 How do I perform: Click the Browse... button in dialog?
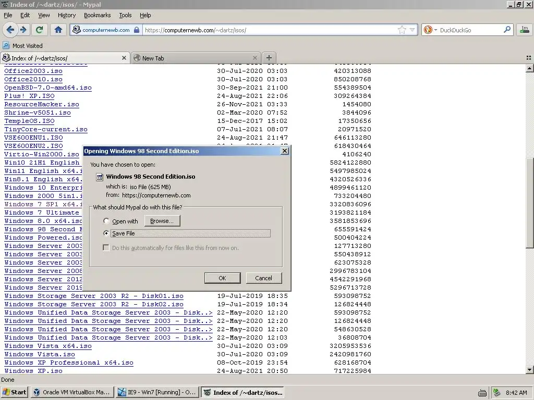162,221
